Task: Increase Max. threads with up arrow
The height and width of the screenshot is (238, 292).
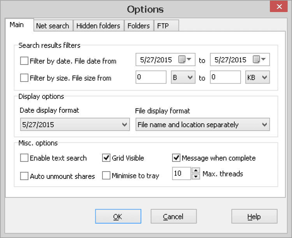Action: [196, 170]
